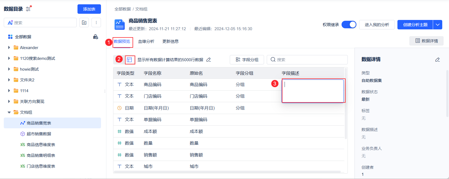Click the new folder icon
449x179 pixels.
tap(84, 23)
